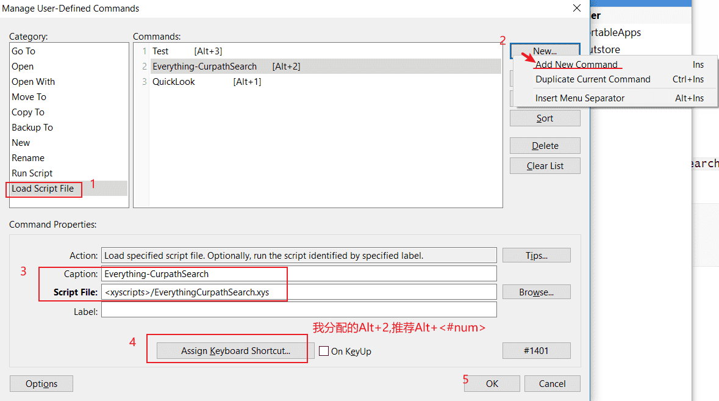Image resolution: width=719 pixels, height=401 pixels.
Task: Select the Backup To category
Action: click(x=69, y=127)
